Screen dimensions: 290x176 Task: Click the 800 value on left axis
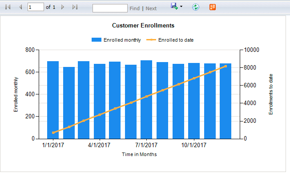30,50
